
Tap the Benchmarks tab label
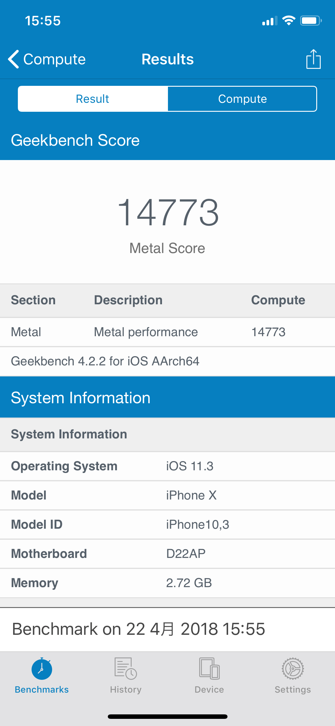coord(42,689)
